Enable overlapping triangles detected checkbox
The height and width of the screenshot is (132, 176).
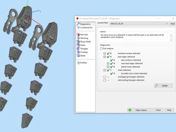coord(104,77)
